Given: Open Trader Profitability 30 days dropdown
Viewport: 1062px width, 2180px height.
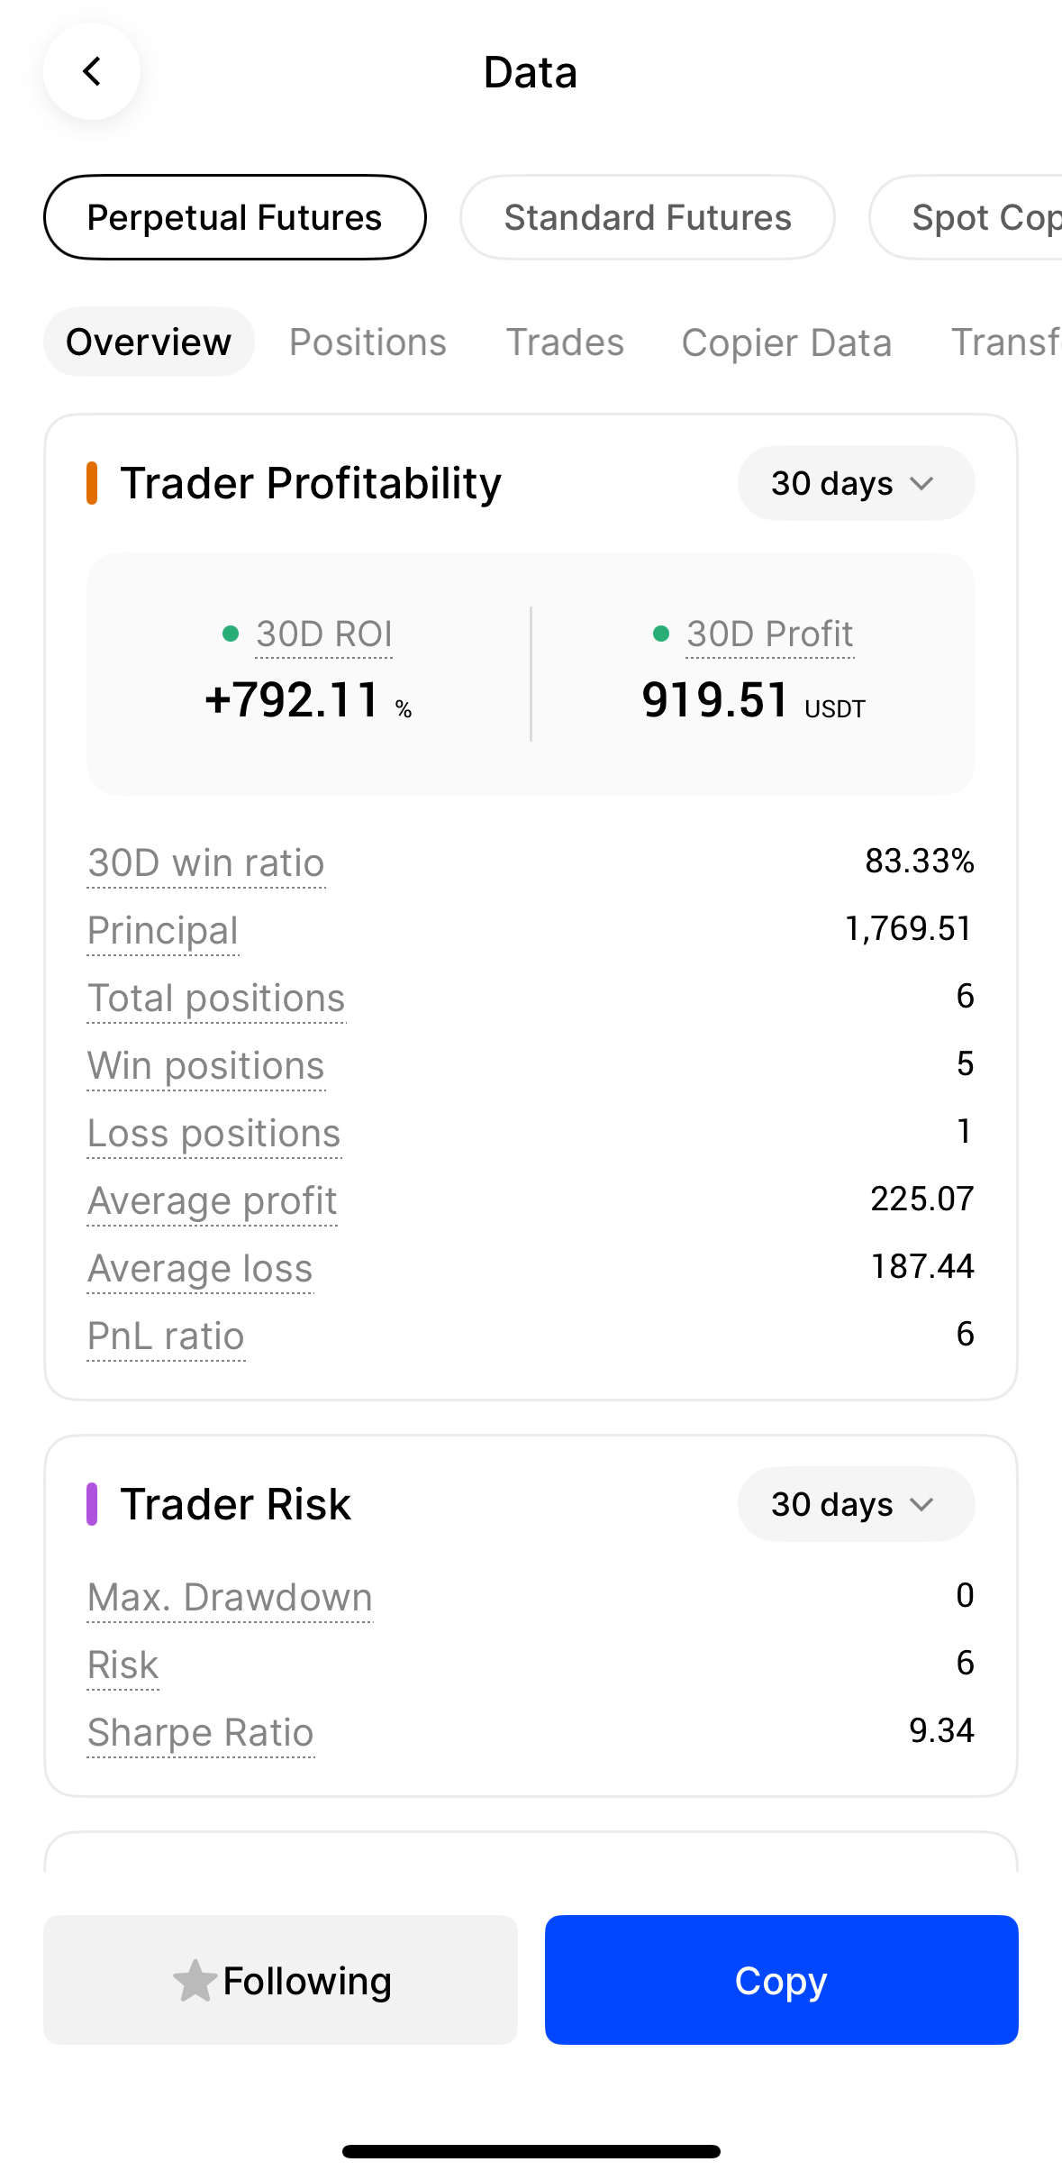Looking at the screenshot, I should 855,483.
